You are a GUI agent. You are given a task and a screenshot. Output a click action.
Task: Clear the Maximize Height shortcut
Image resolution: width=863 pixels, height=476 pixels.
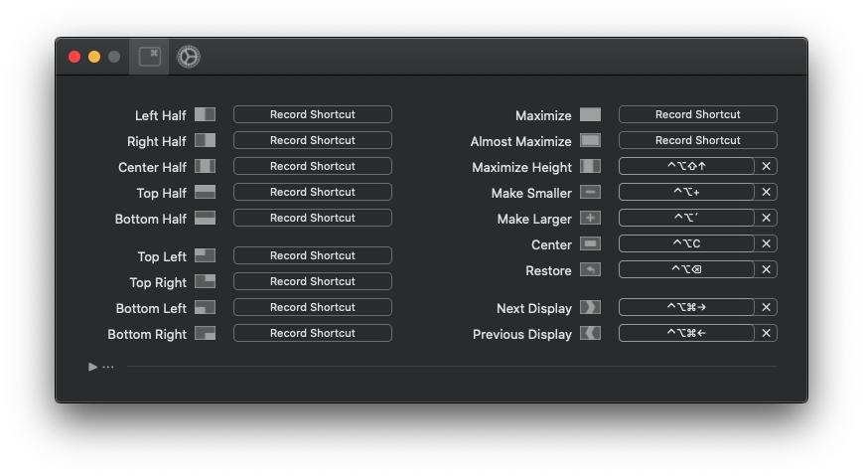tap(766, 166)
